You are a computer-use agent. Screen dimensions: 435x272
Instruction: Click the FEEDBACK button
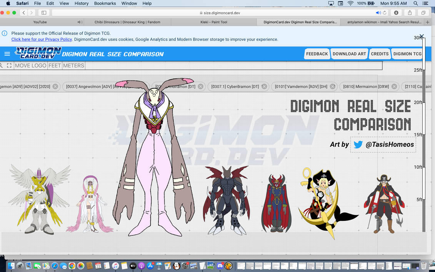click(x=317, y=54)
